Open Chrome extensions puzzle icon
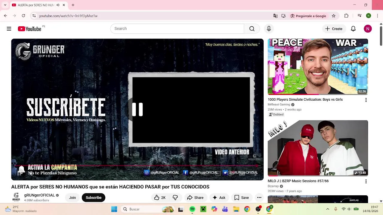This screenshot has height=215, width=383. (346, 16)
